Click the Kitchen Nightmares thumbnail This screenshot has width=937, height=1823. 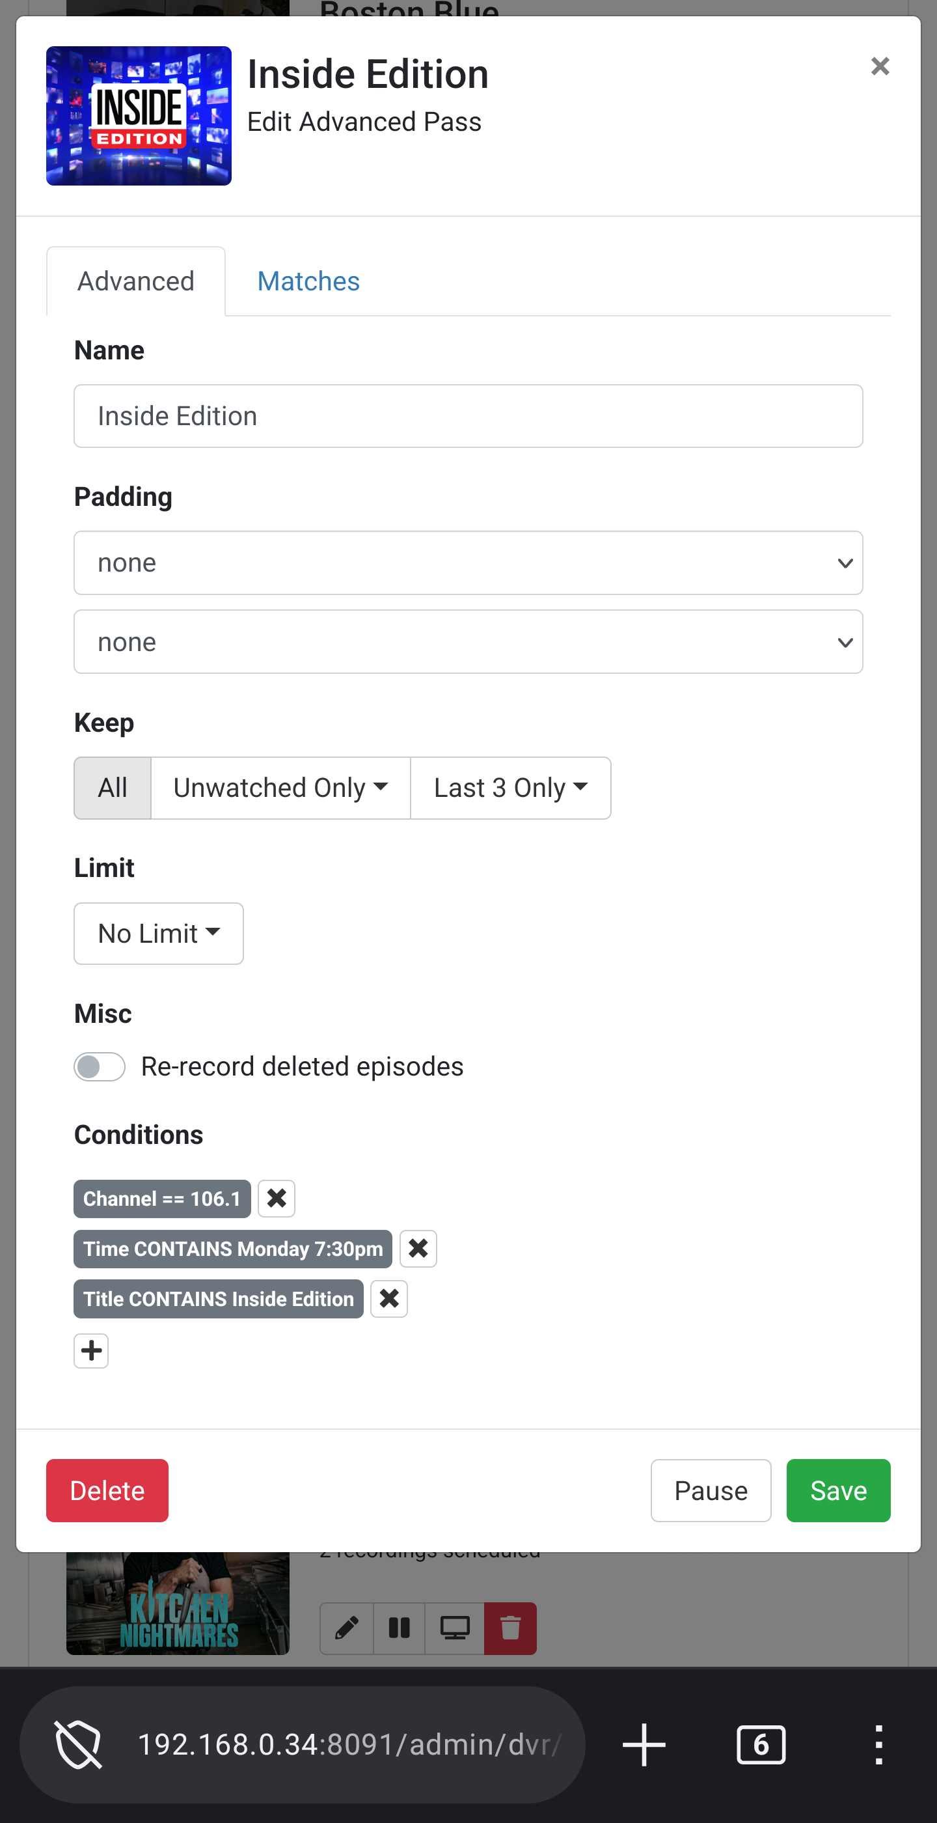178,1604
